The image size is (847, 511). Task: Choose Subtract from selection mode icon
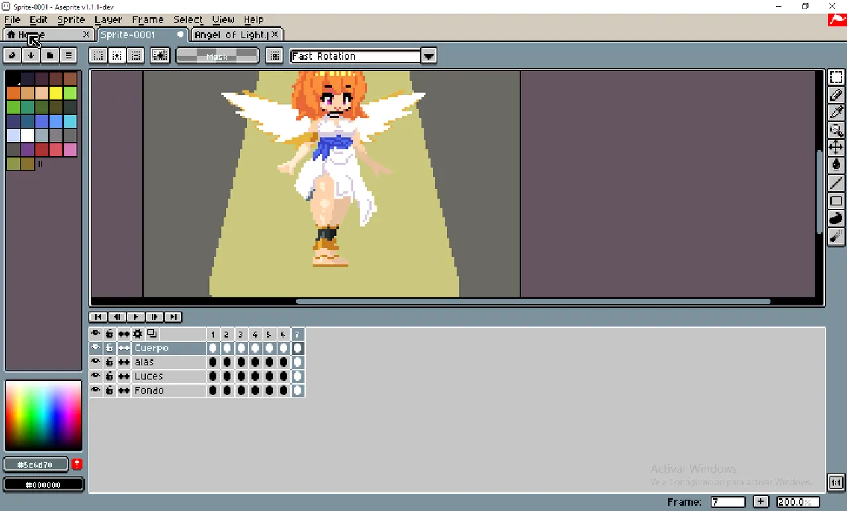136,56
